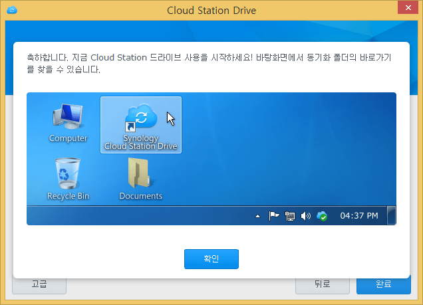This screenshot has height=305, width=423.
Task: Click the Cloud Station Drive title bar logo
Action: [x=12, y=10]
